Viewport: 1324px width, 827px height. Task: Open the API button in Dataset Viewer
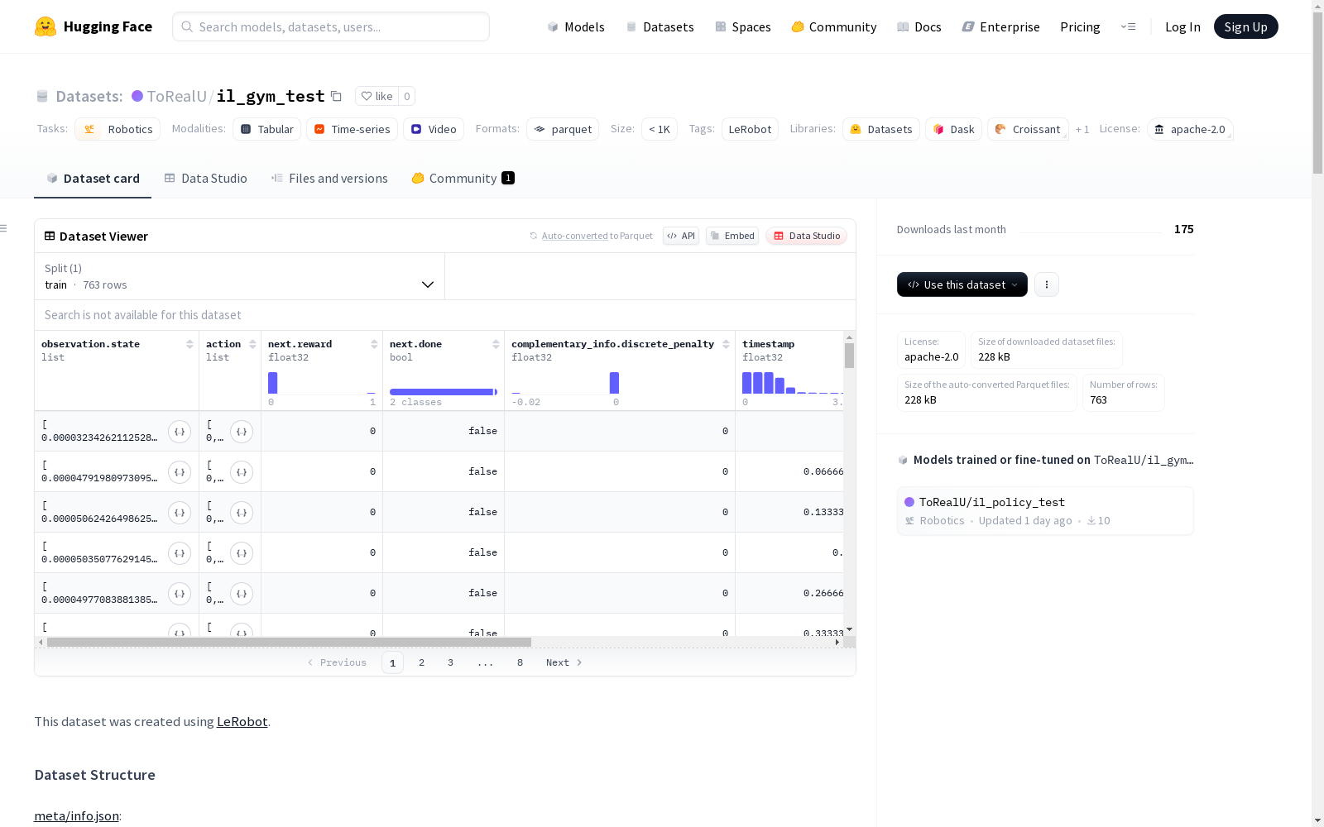(681, 236)
